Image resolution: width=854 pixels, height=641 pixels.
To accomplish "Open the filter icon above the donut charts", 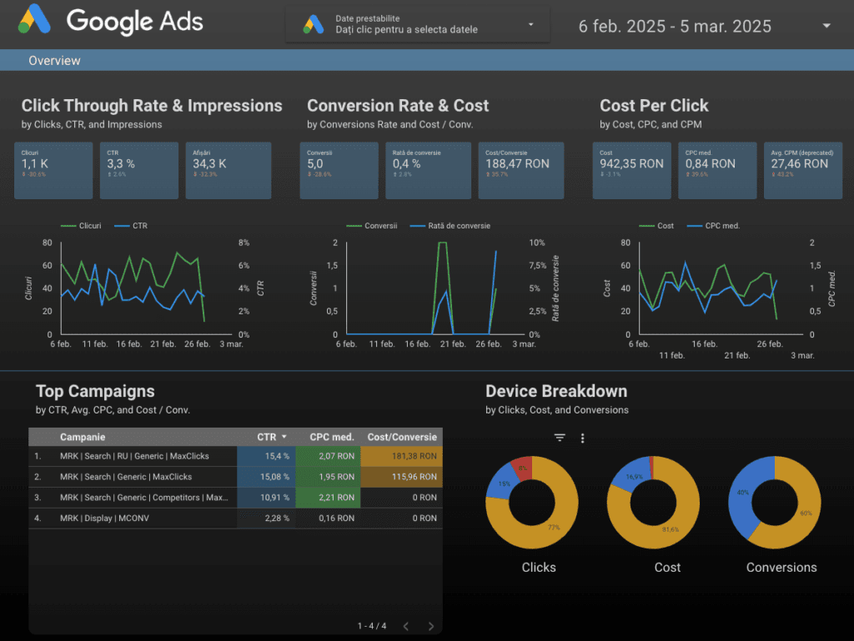I will [560, 438].
